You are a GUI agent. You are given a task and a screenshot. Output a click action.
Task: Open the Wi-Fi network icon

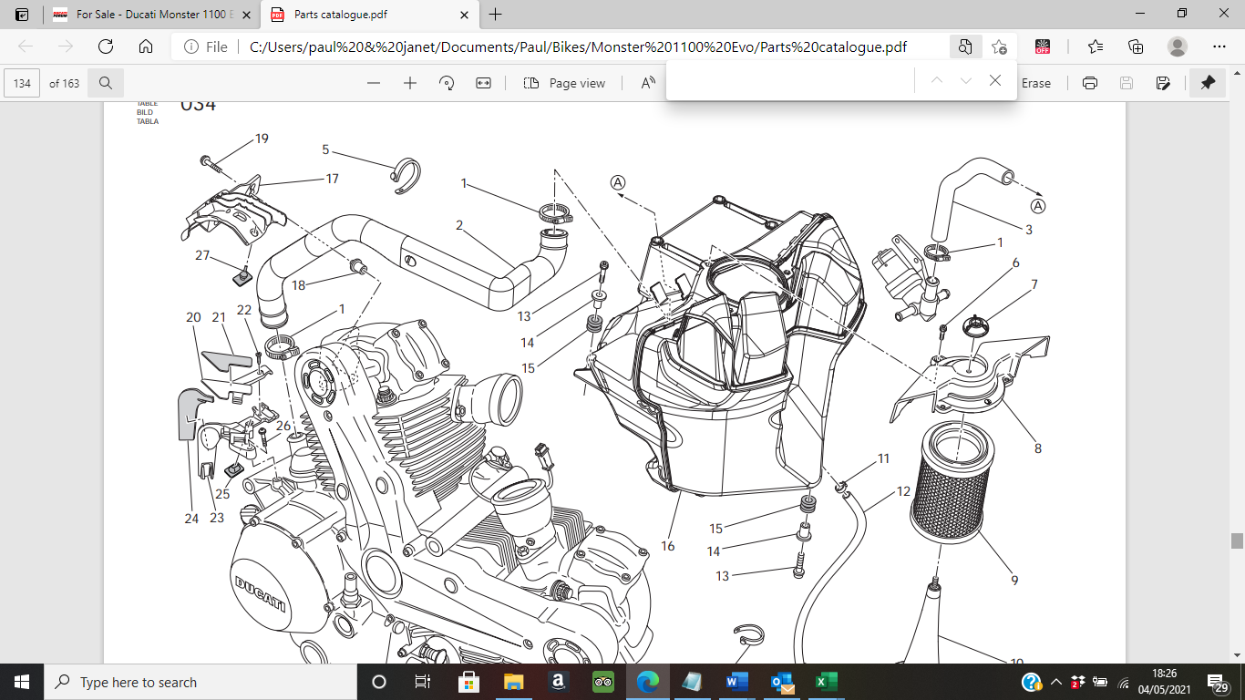(x=1123, y=682)
